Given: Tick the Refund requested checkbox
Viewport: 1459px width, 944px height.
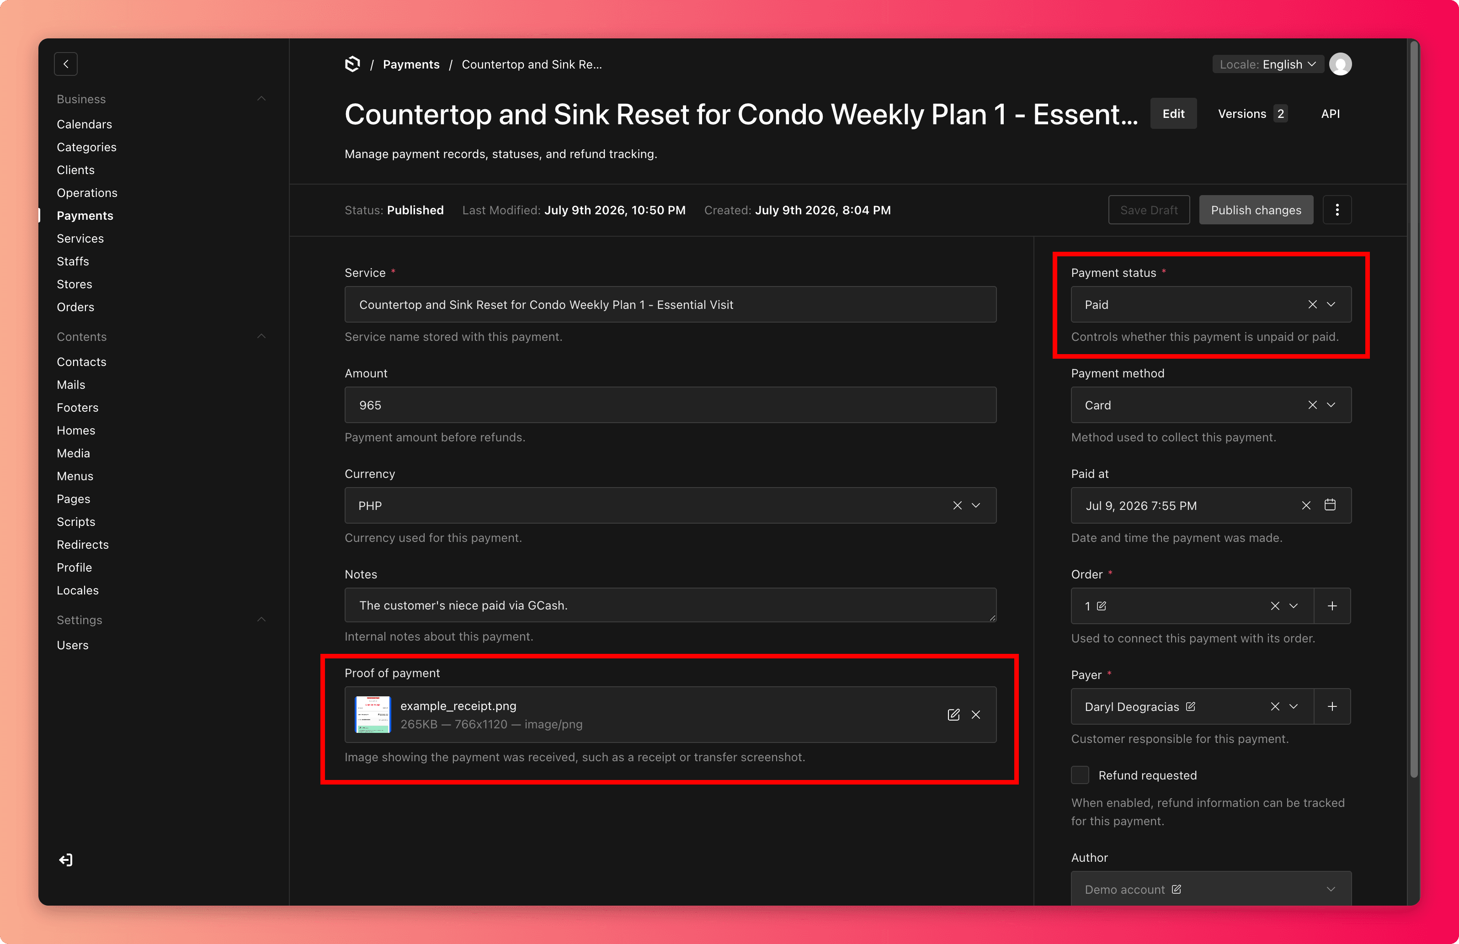Looking at the screenshot, I should point(1080,775).
